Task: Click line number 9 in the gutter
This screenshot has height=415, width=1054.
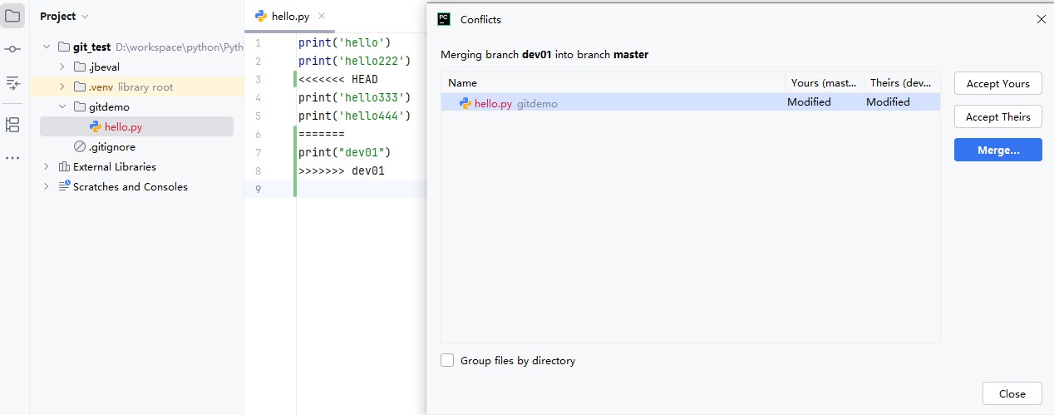Action: 259,189
